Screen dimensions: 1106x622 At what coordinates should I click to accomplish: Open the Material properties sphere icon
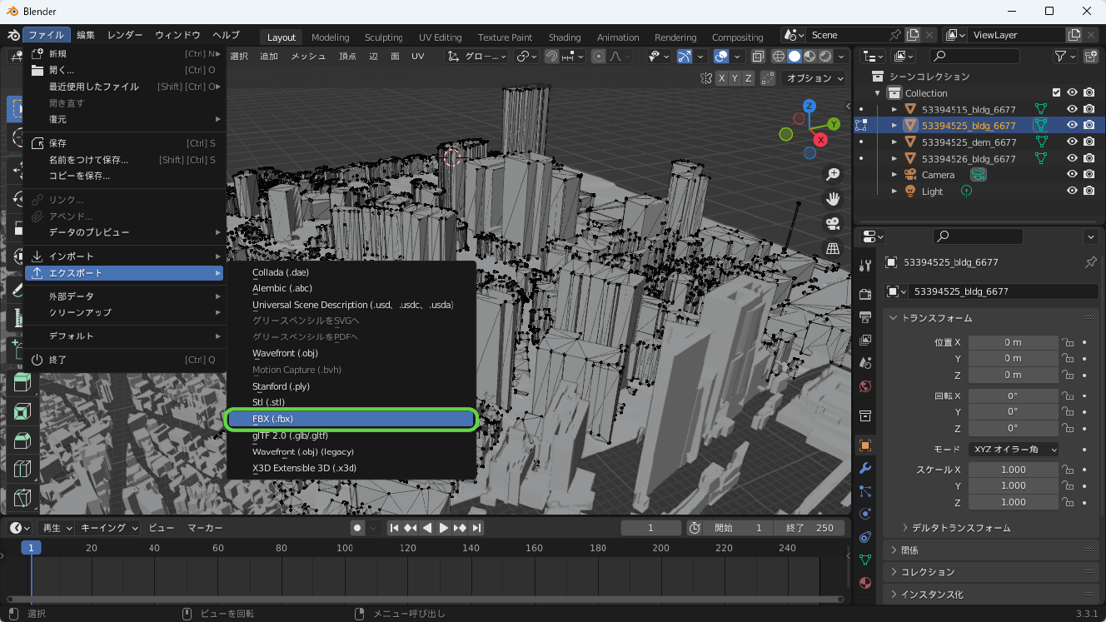(x=864, y=583)
